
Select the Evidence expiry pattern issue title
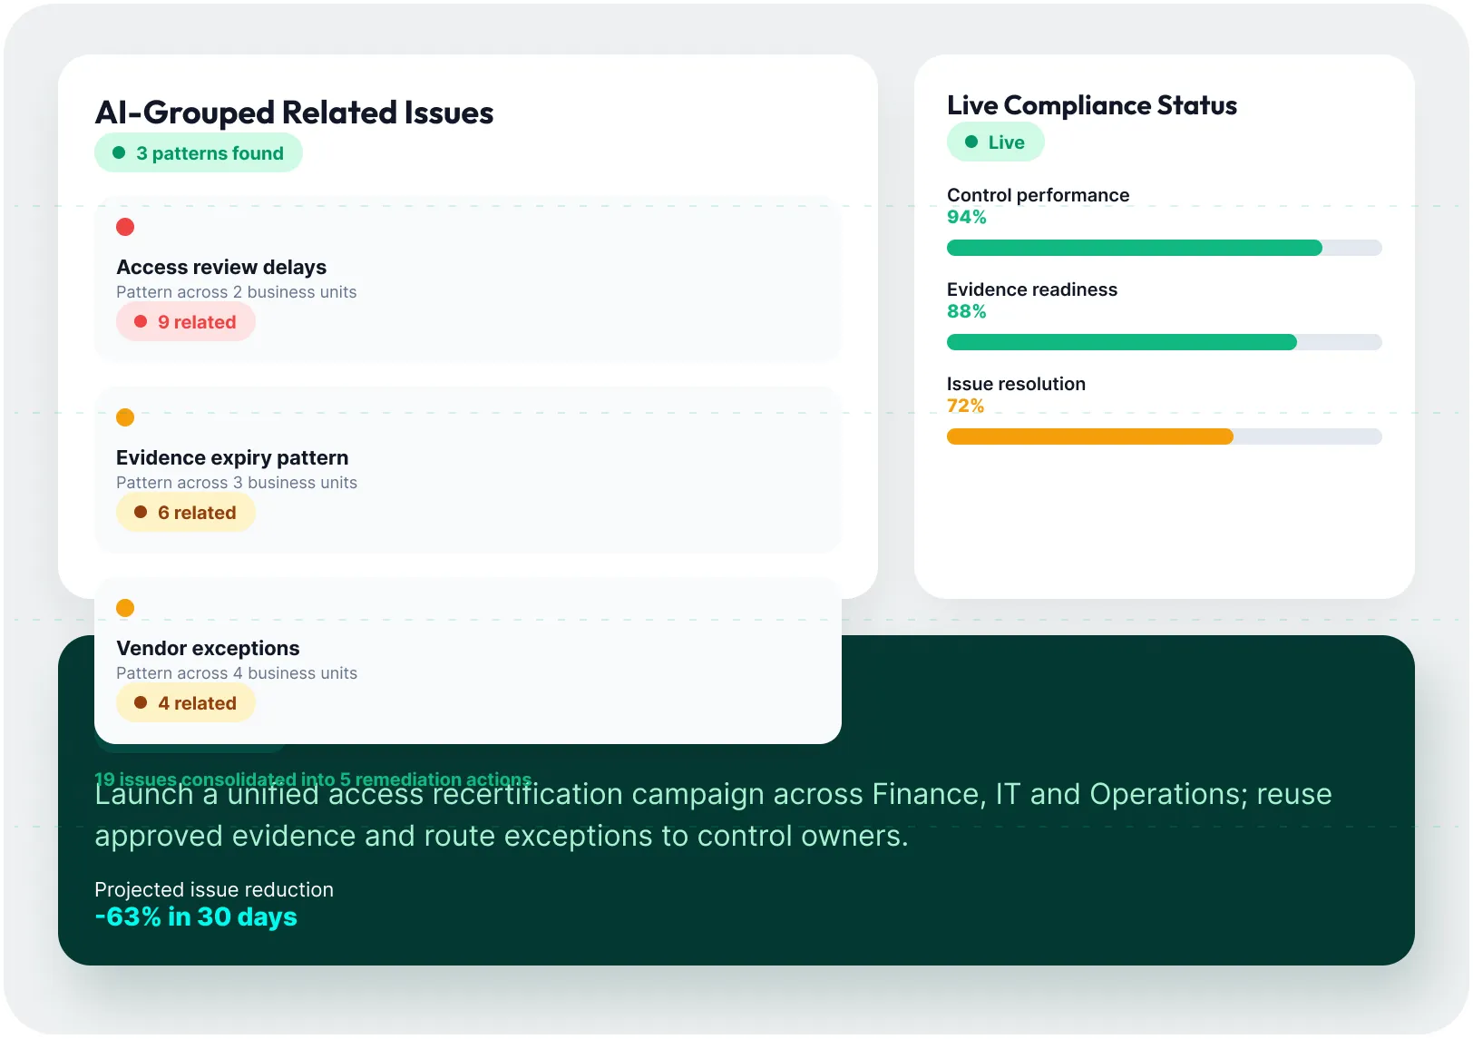pyautogui.click(x=232, y=457)
